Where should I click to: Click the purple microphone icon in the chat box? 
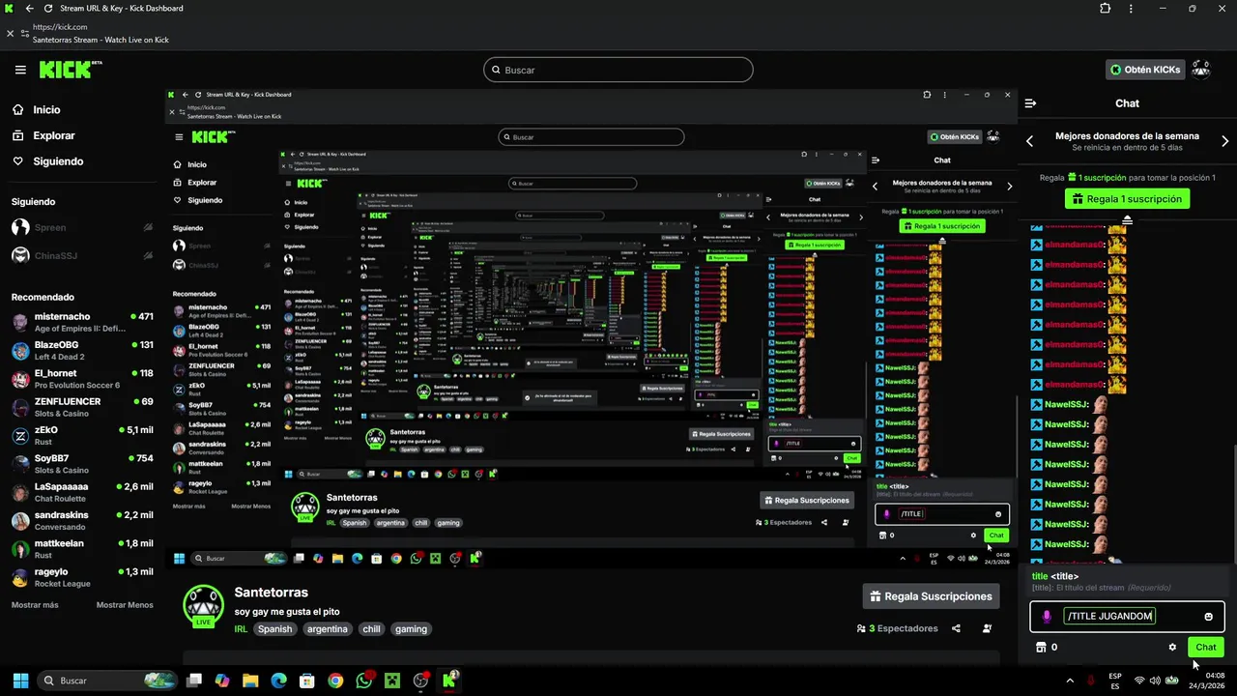click(1047, 617)
